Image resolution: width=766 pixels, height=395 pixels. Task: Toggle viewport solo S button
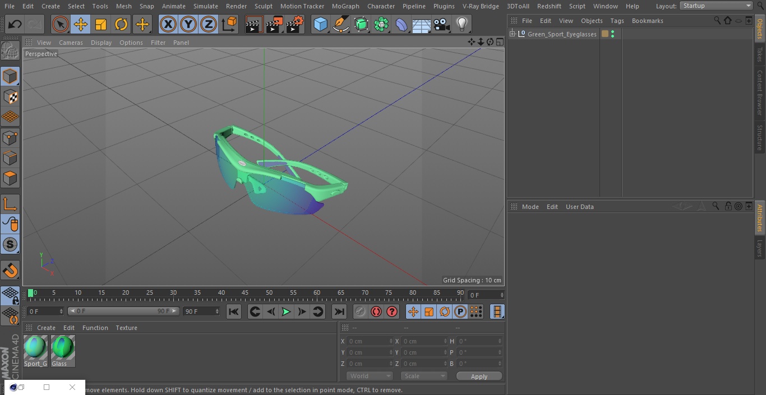pyautogui.click(x=10, y=244)
